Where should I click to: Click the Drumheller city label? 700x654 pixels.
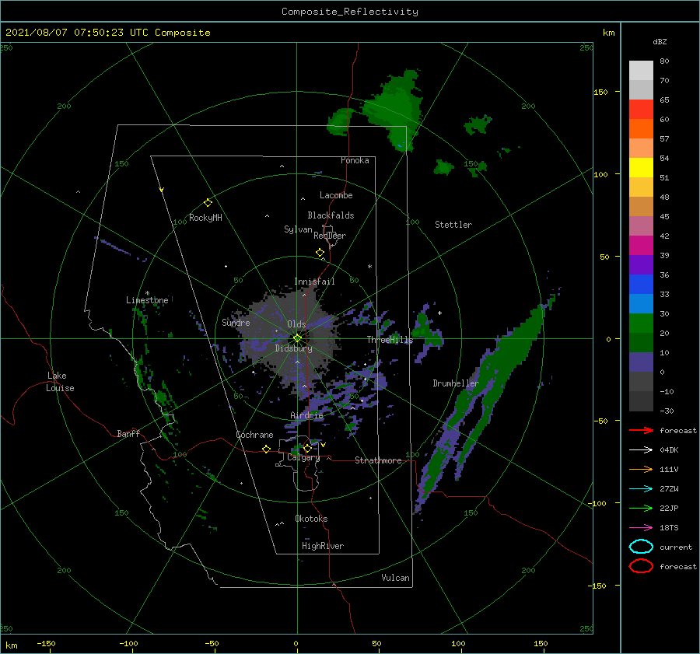coord(456,383)
